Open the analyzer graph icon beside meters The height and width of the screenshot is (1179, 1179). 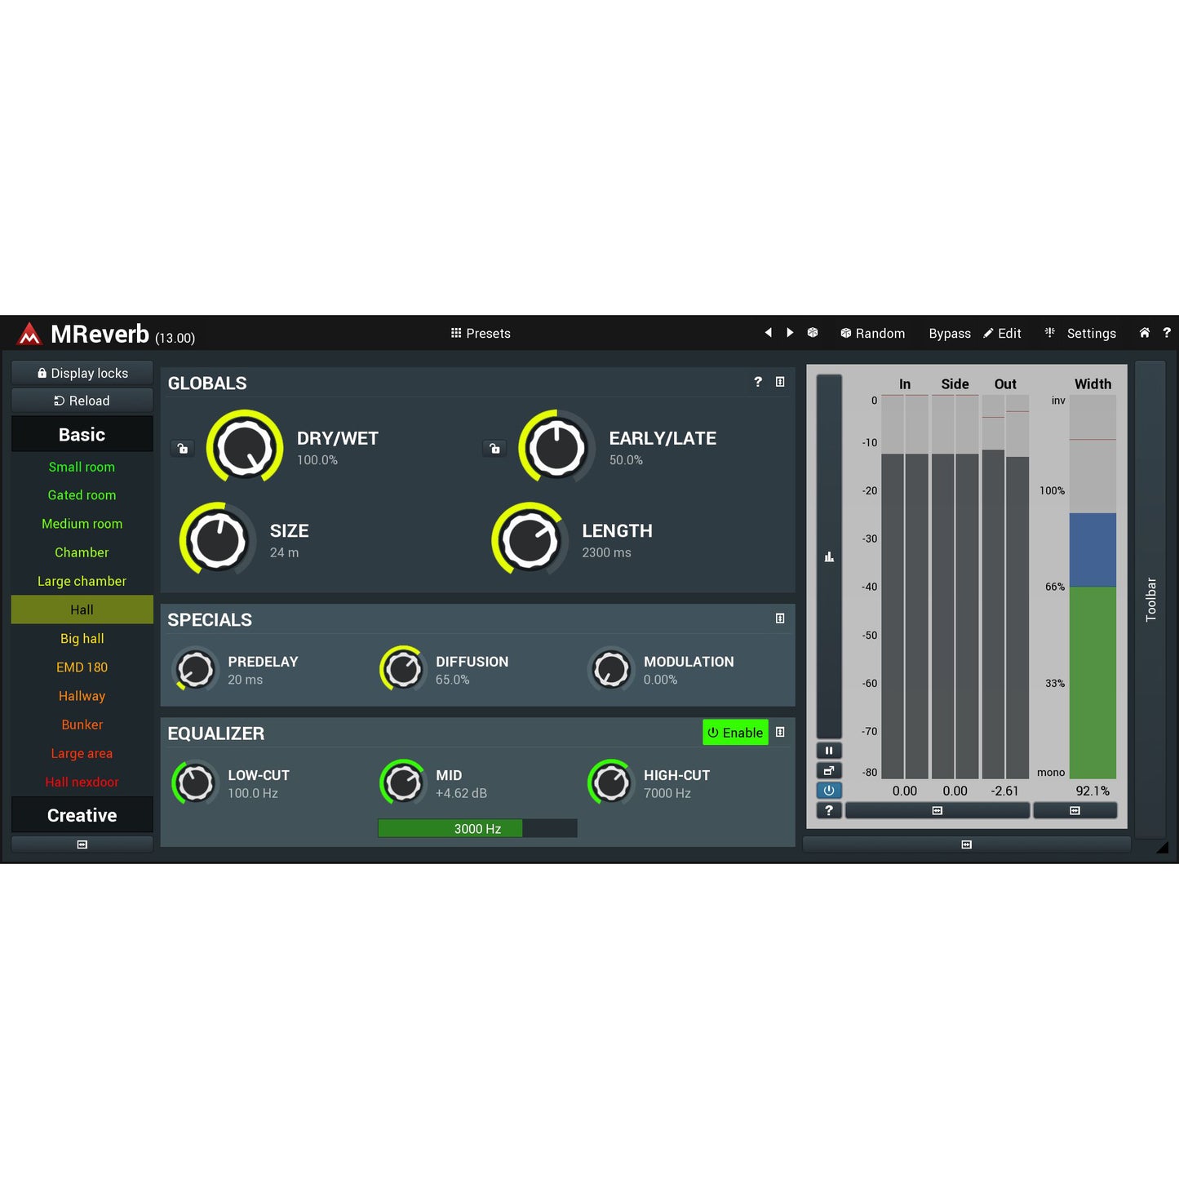[x=829, y=556]
